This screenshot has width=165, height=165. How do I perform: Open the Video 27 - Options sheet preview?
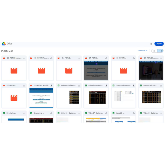[x=96, y=119]
